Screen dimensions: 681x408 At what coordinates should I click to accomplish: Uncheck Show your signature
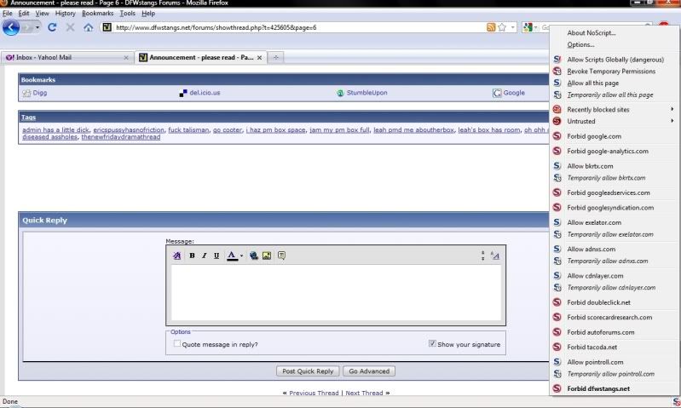click(432, 344)
